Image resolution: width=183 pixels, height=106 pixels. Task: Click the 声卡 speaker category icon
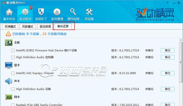pos(9,81)
